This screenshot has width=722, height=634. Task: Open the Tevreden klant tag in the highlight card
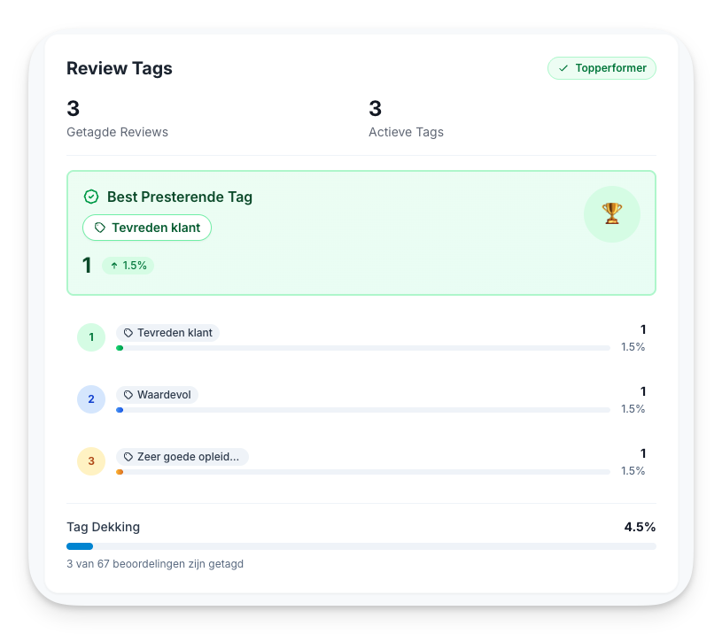pyautogui.click(x=147, y=228)
